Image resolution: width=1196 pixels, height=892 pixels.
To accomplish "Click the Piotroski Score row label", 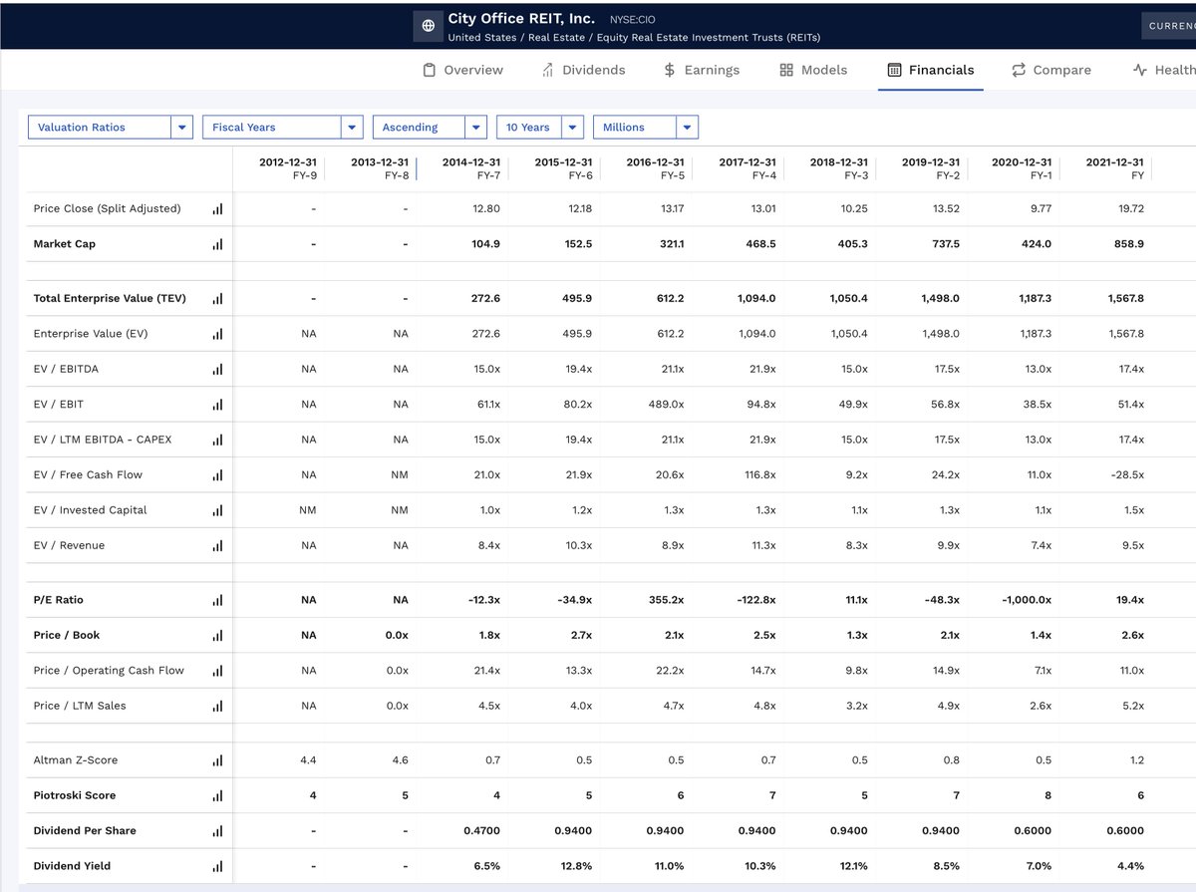I will (75, 795).
